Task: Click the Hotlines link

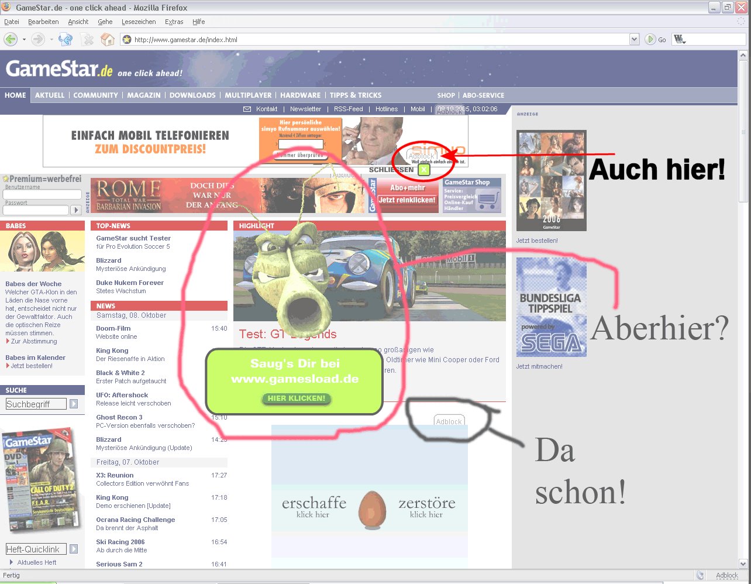Action: coord(387,109)
